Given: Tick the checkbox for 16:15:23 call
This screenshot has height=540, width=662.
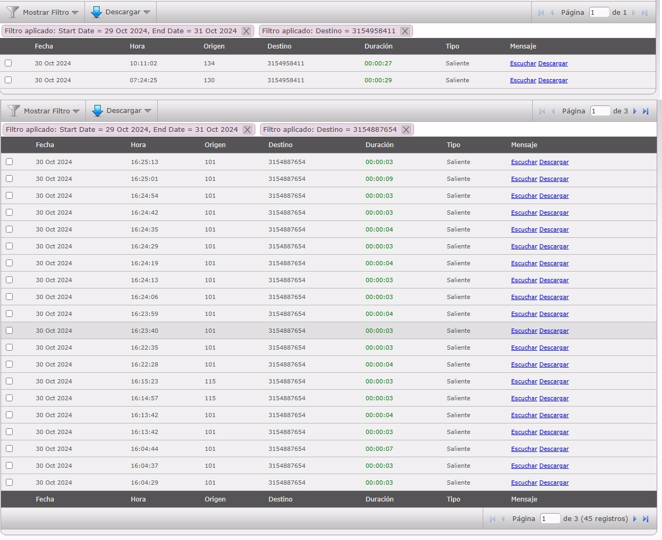Looking at the screenshot, I should [x=9, y=381].
